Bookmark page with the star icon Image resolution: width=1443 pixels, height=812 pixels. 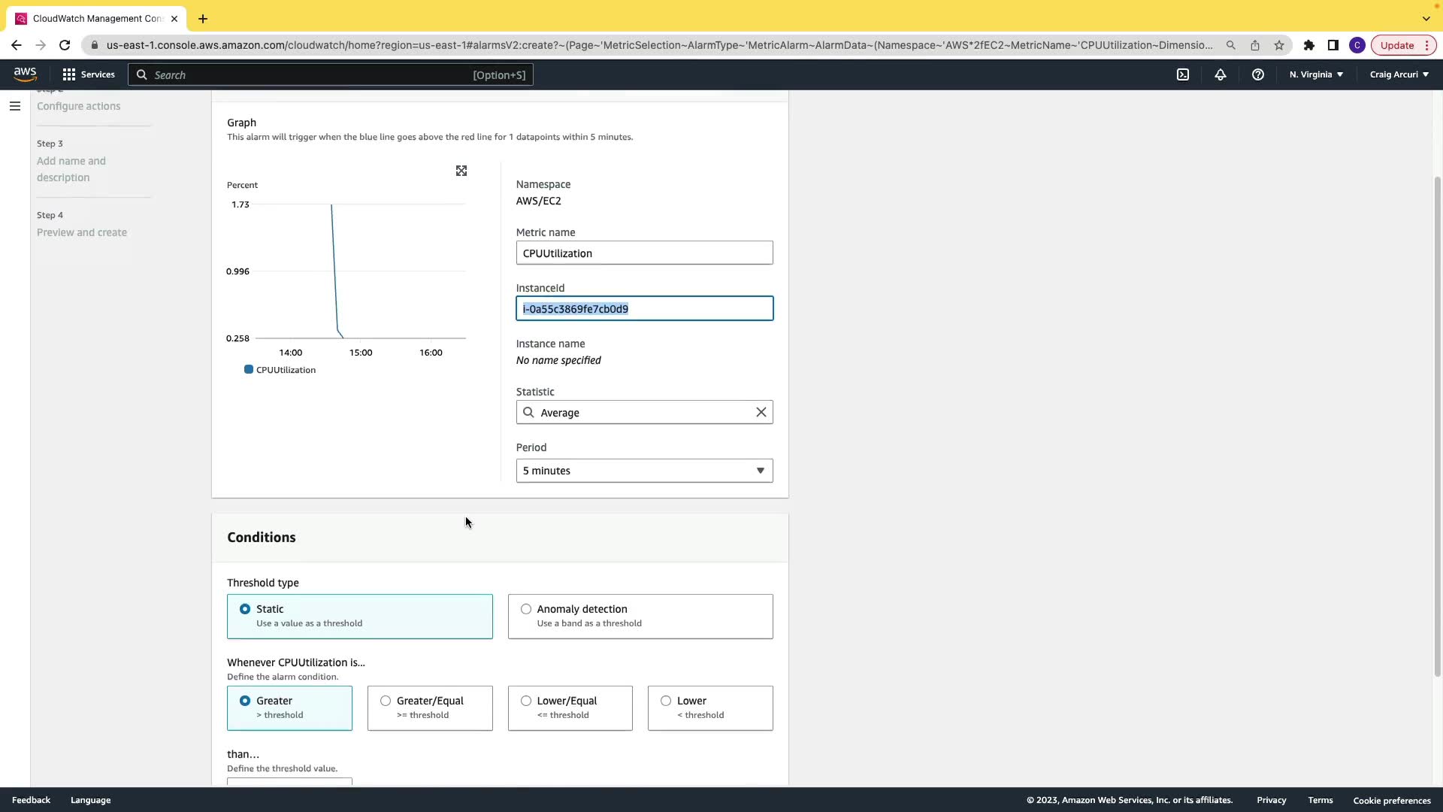tap(1279, 45)
